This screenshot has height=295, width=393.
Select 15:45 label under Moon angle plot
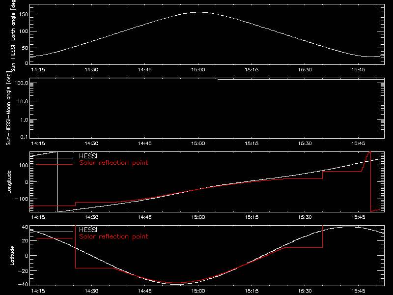358,144
